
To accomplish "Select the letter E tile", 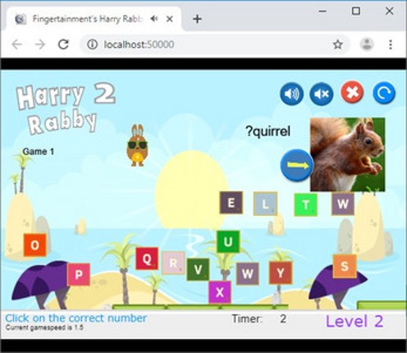I will [x=231, y=203].
